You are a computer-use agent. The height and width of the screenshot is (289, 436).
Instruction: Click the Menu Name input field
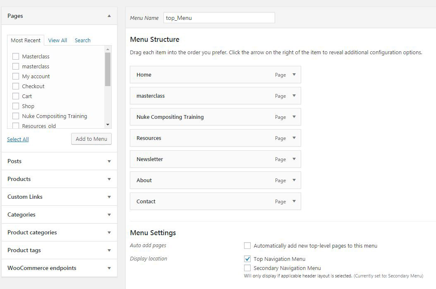tap(219, 18)
